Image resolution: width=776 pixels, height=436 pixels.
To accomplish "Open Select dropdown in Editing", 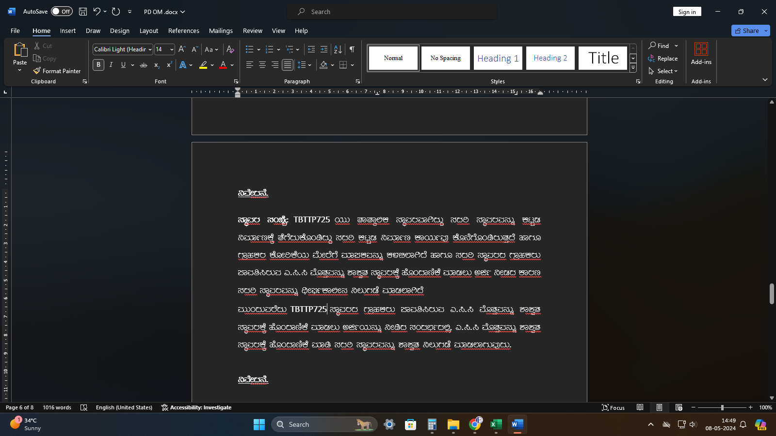I will point(663,71).
